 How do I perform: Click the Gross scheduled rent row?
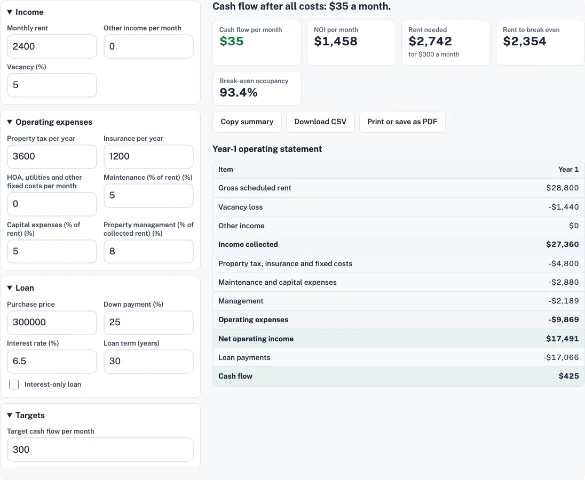(x=399, y=188)
